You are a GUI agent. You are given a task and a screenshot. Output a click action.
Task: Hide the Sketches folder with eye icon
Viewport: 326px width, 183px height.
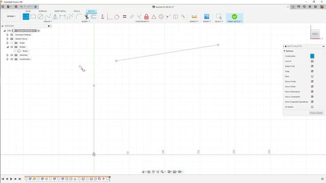(12, 55)
